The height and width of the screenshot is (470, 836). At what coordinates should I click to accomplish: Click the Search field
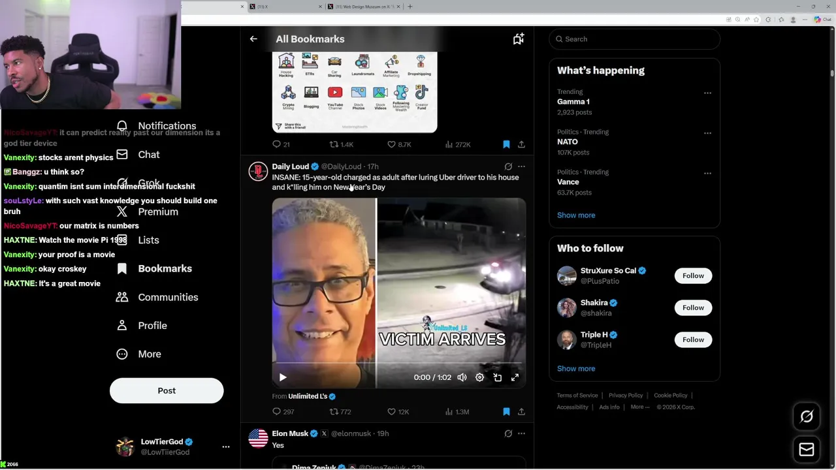[635, 39]
